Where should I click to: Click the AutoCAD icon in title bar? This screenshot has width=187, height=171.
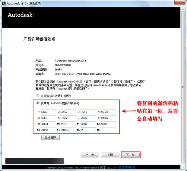coord(4,3)
